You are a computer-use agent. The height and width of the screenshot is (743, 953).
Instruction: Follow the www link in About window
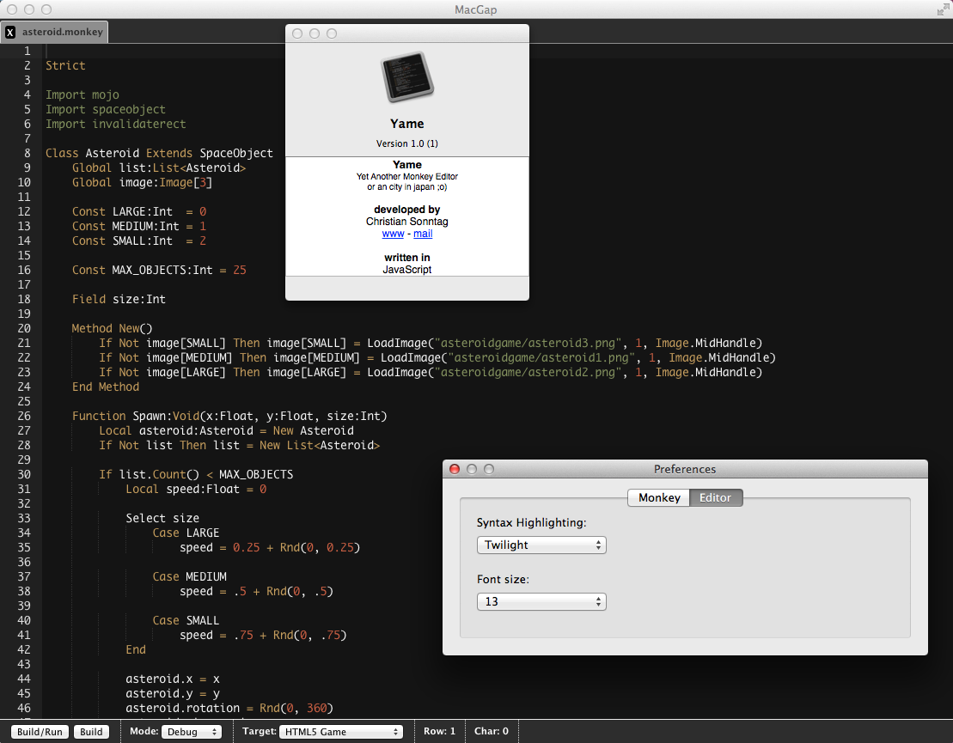[393, 234]
